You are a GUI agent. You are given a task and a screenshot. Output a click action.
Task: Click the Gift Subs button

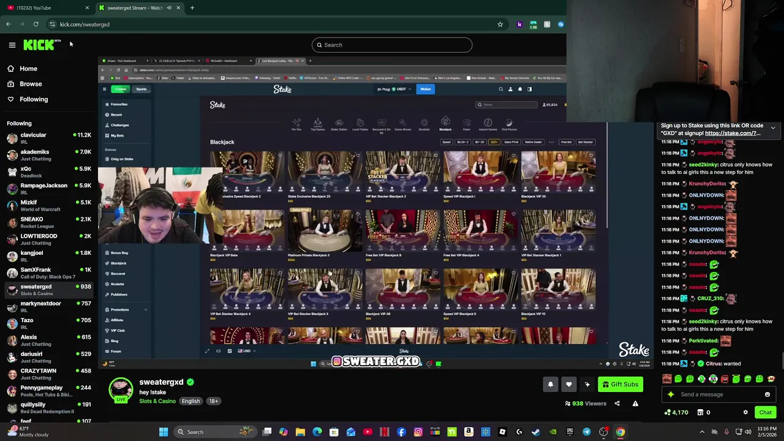tap(620, 384)
